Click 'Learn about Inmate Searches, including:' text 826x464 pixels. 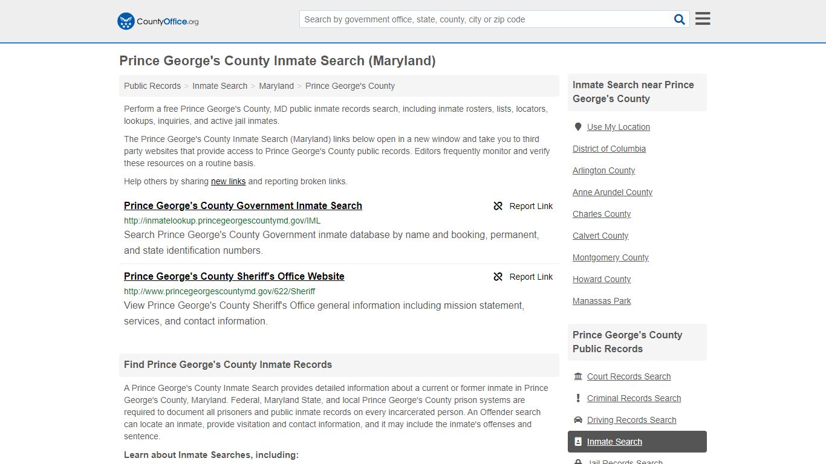(211, 455)
